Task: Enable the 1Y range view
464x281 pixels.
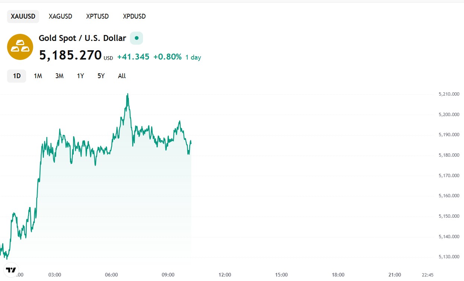Action: click(80, 76)
